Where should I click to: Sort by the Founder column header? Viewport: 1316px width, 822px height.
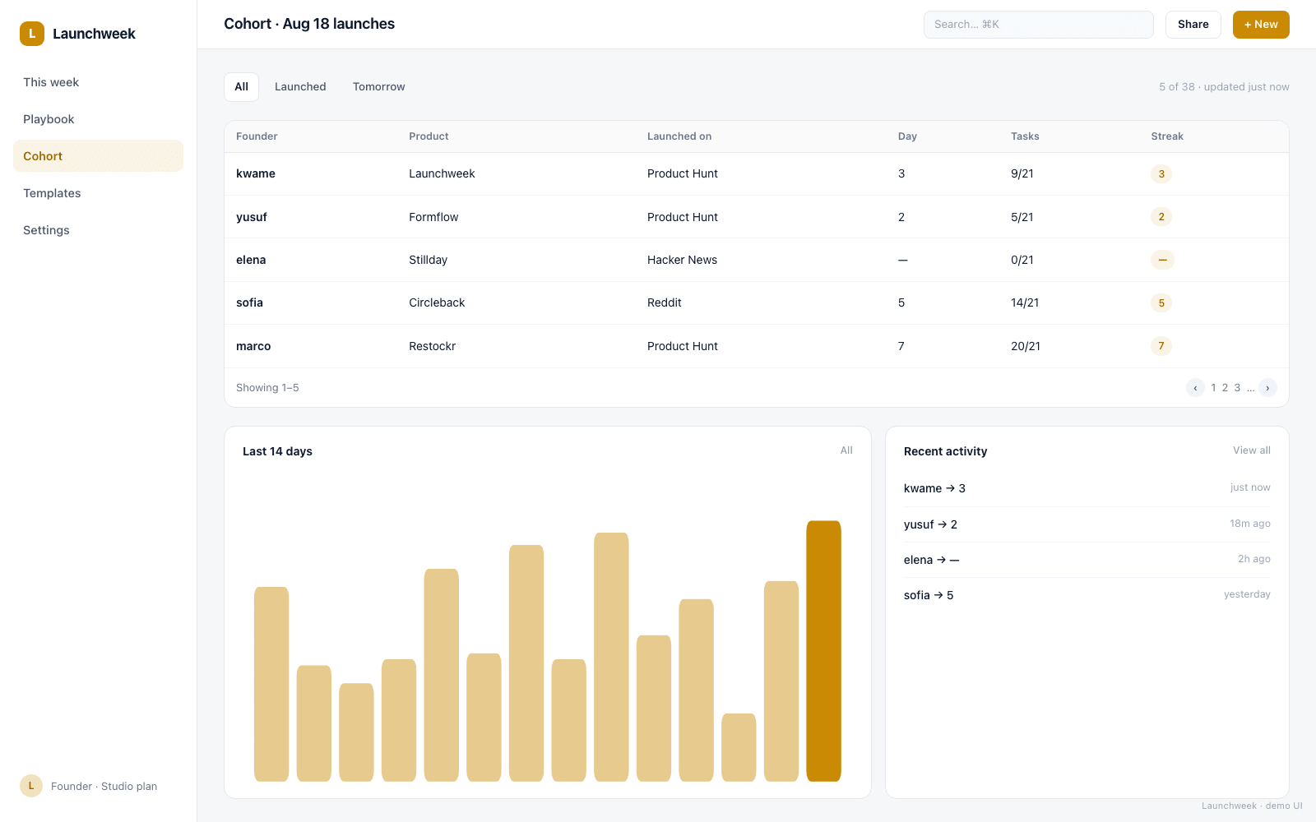257,136
